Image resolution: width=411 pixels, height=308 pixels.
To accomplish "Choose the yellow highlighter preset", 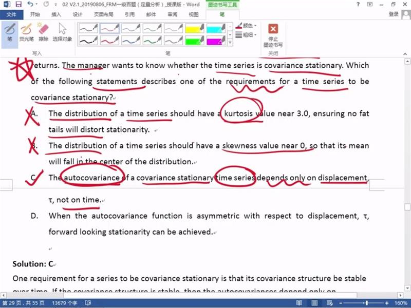I will click(x=195, y=28).
